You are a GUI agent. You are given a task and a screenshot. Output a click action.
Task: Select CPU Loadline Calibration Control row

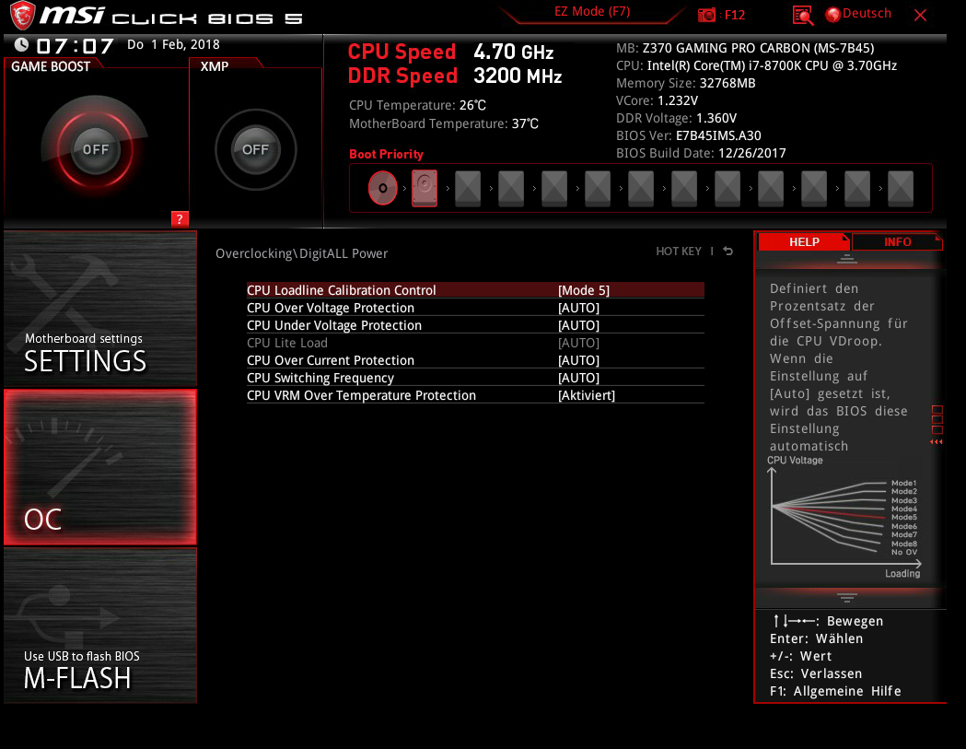475,289
